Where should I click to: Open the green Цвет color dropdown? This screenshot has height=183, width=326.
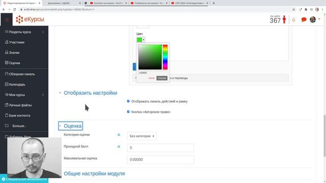pos(141,40)
